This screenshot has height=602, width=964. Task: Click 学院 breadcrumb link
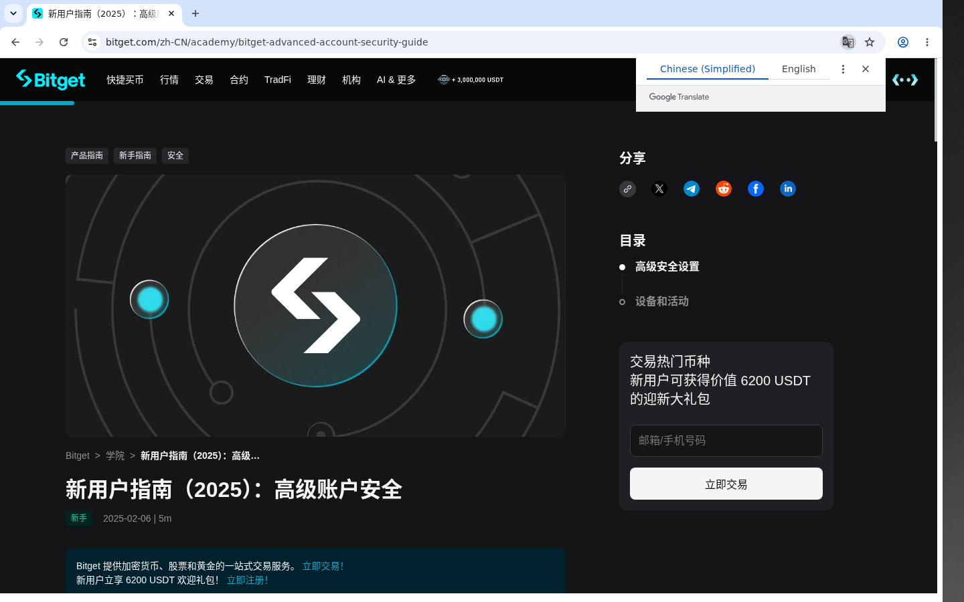coord(115,456)
